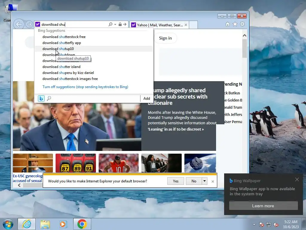Open Google Chrome from taskbar
Image resolution: width=306 pixels, height=230 pixels.
point(82,224)
